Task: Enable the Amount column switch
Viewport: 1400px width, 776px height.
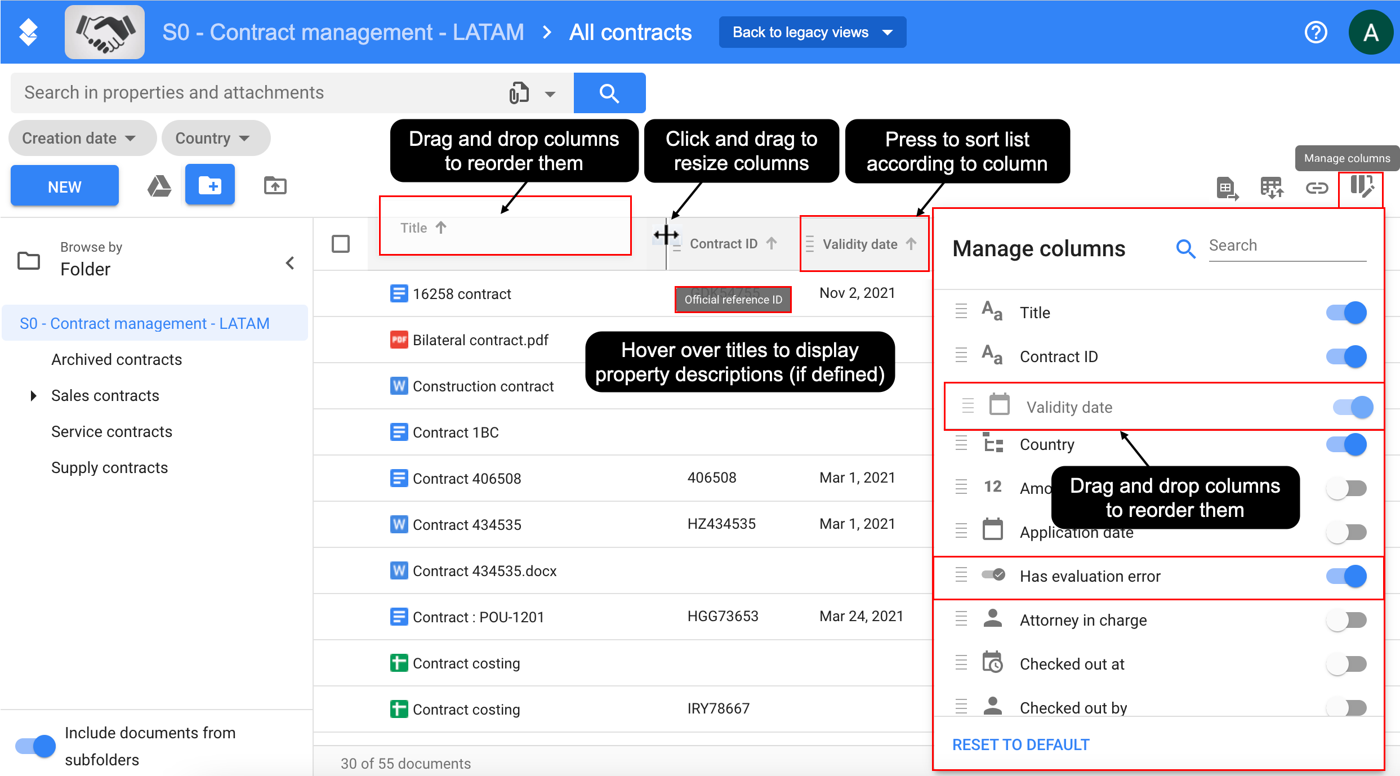Action: pos(1347,488)
